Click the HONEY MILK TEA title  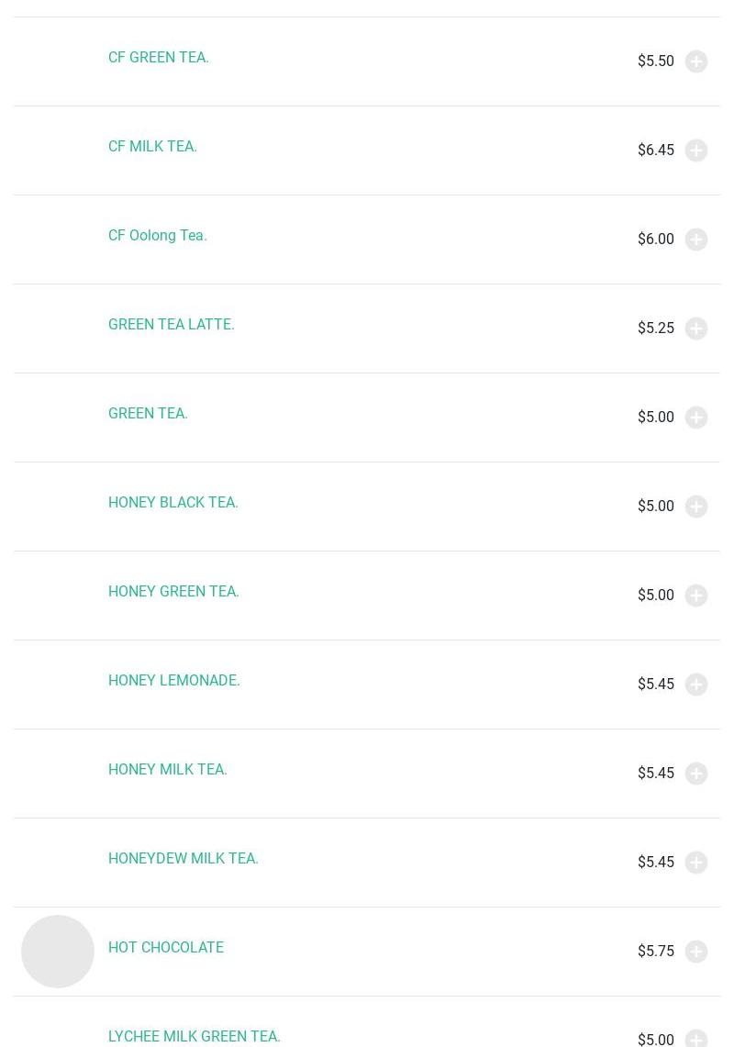pyautogui.click(x=168, y=770)
